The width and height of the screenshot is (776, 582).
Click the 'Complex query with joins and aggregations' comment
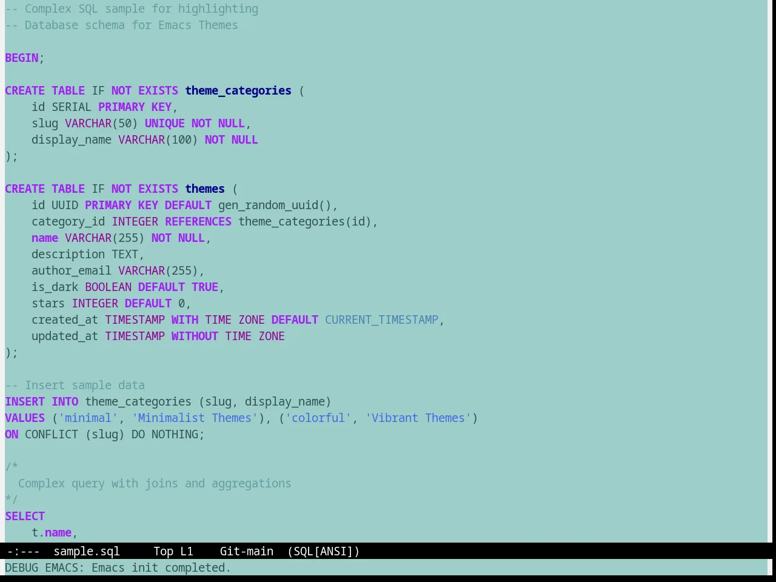(155, 483)
